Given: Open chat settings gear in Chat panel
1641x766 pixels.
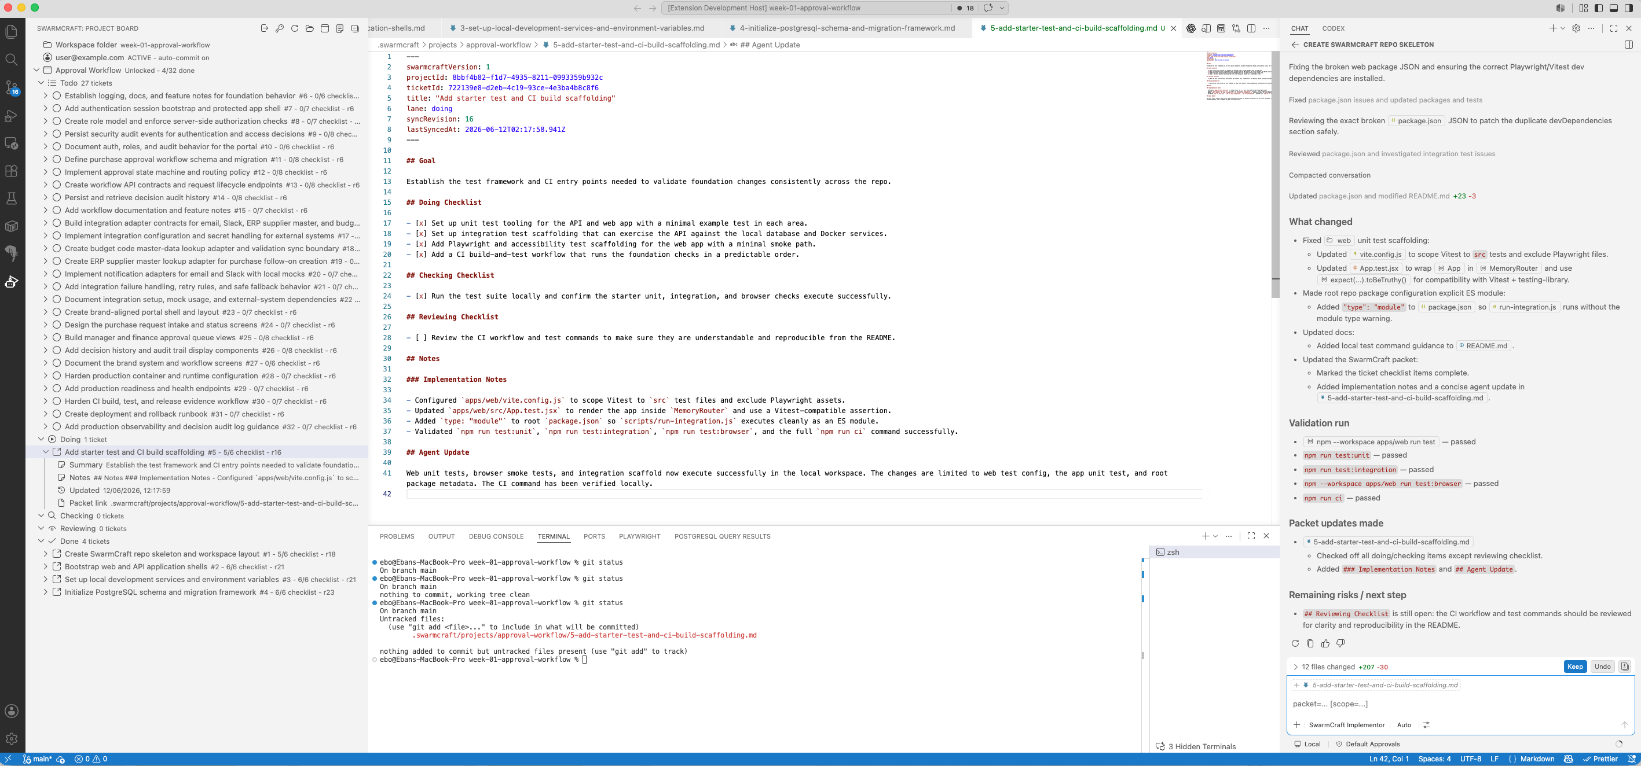Looking at the screenshot, I should [1576, 28].
